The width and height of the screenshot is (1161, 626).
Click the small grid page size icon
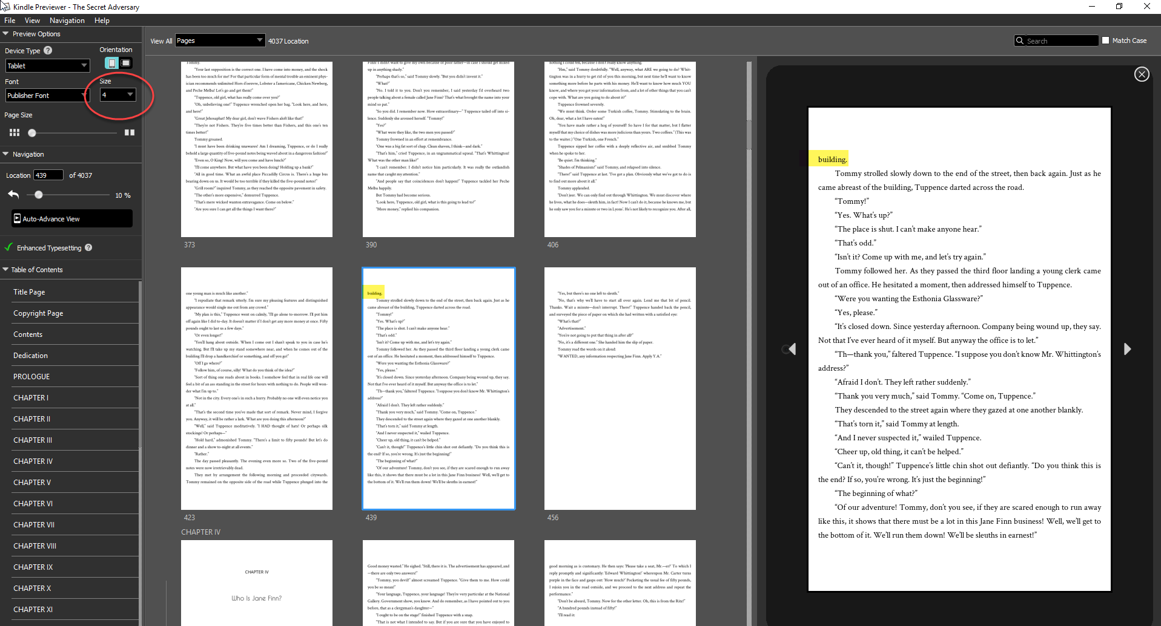tap(14, 132)
